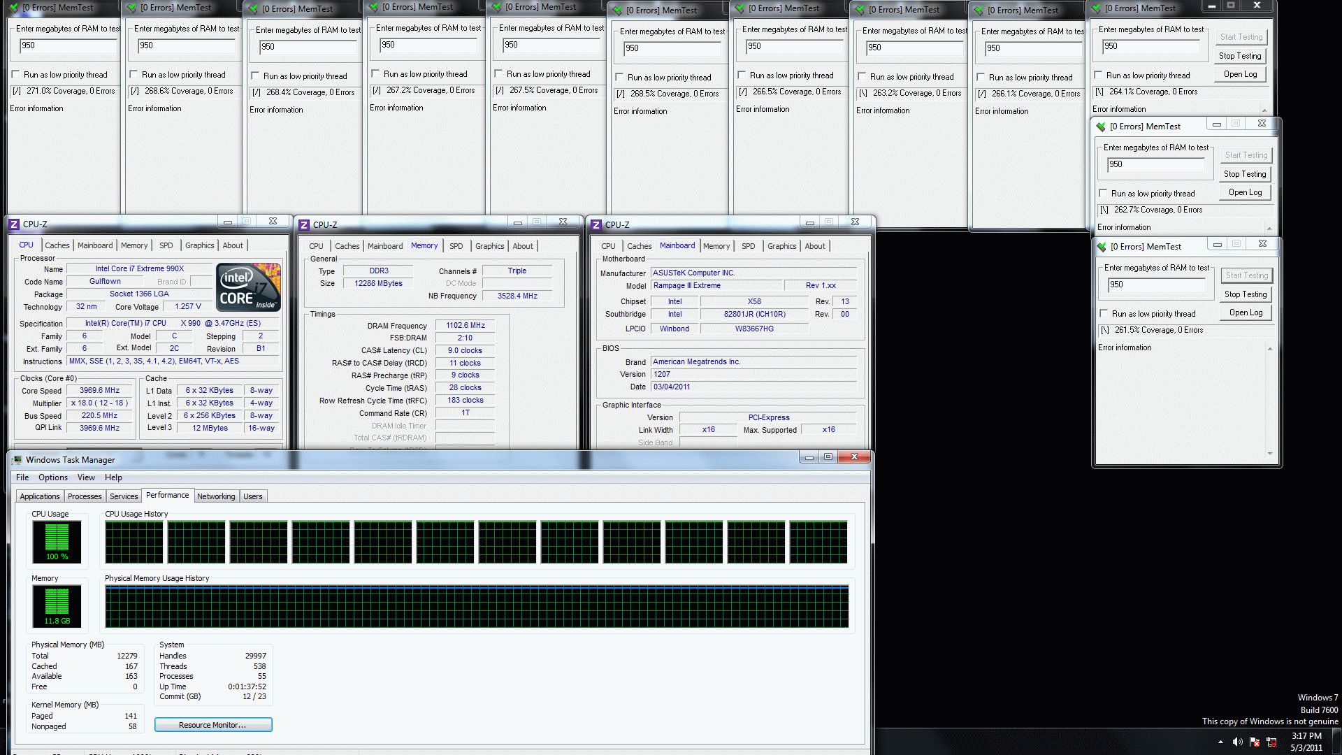Click the 950 megabytes field in the 261.5% Coverage MemTest
Screen dimensions: 1342x755
point(1157,285)
